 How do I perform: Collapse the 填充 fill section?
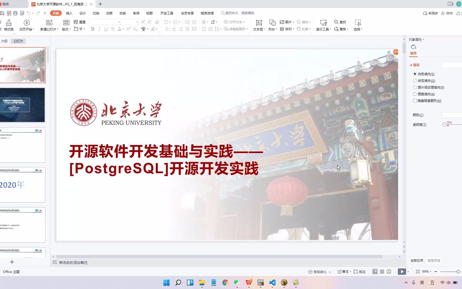pos(411,65)
